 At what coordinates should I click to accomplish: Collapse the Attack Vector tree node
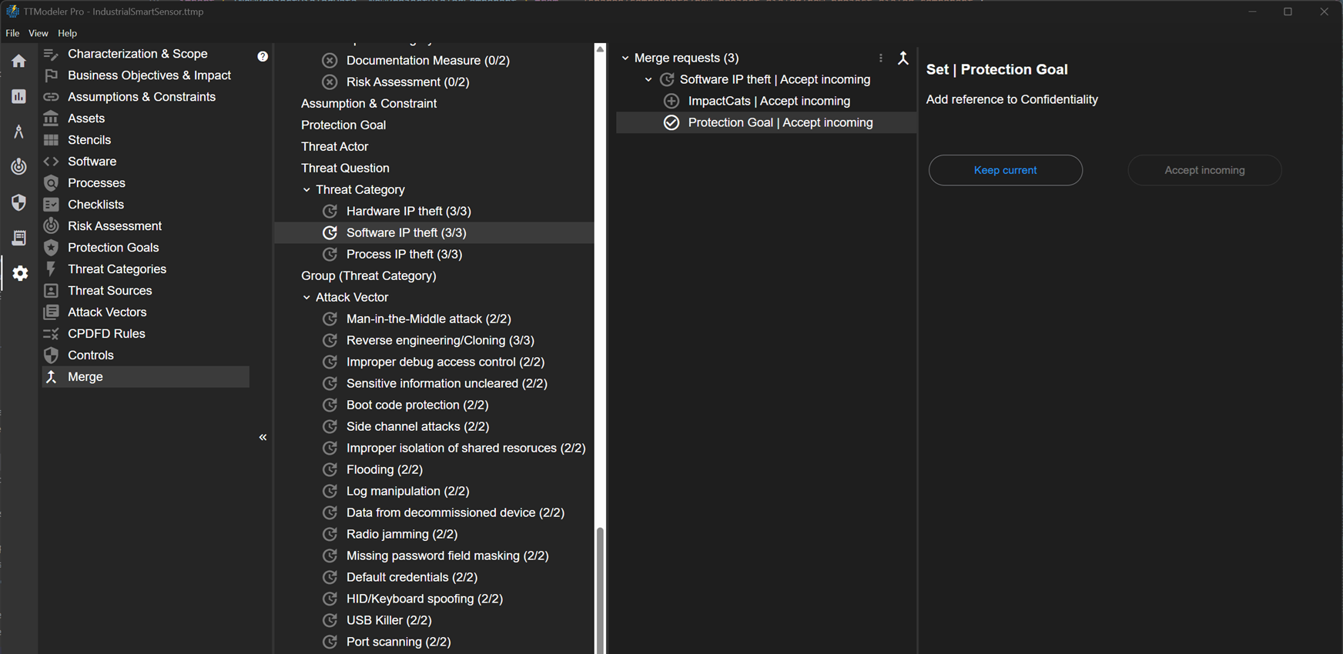tap(306, 297)
